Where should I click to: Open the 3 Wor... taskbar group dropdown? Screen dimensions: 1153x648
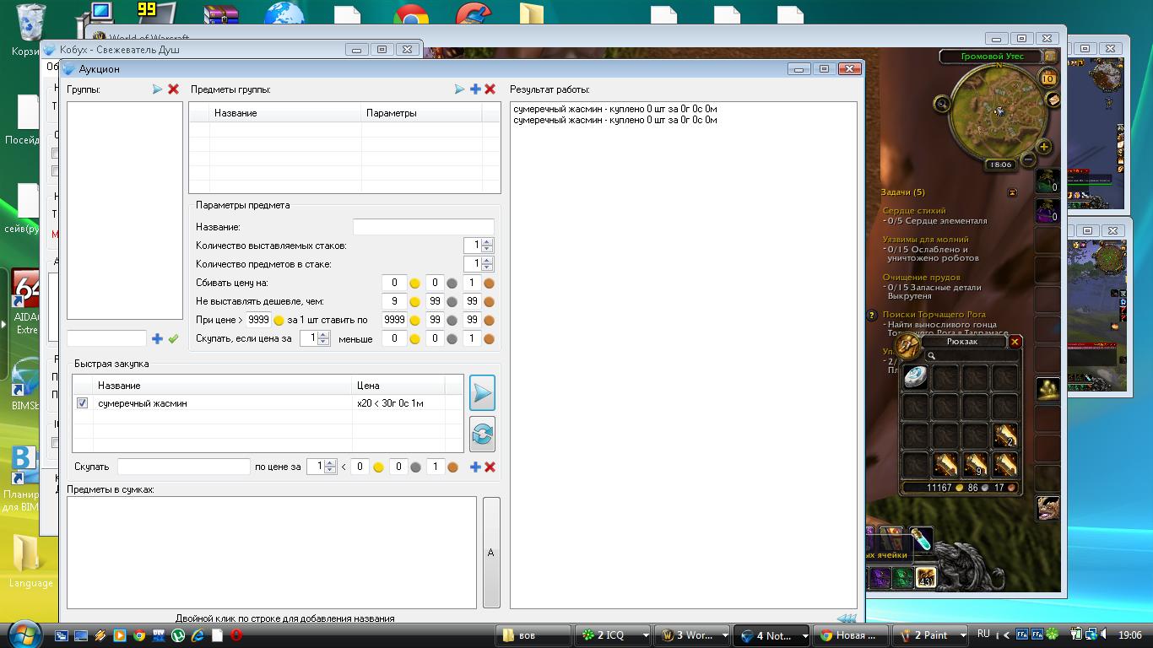(725, 635)
